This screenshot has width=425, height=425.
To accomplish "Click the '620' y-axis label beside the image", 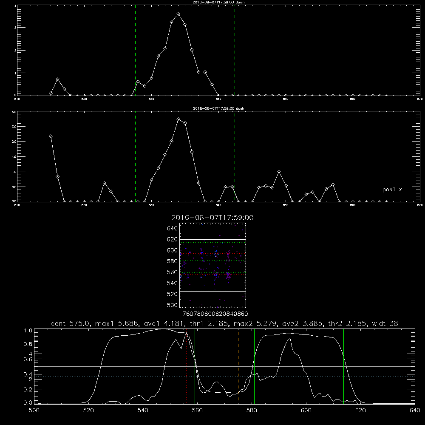I will click(173, 239).
